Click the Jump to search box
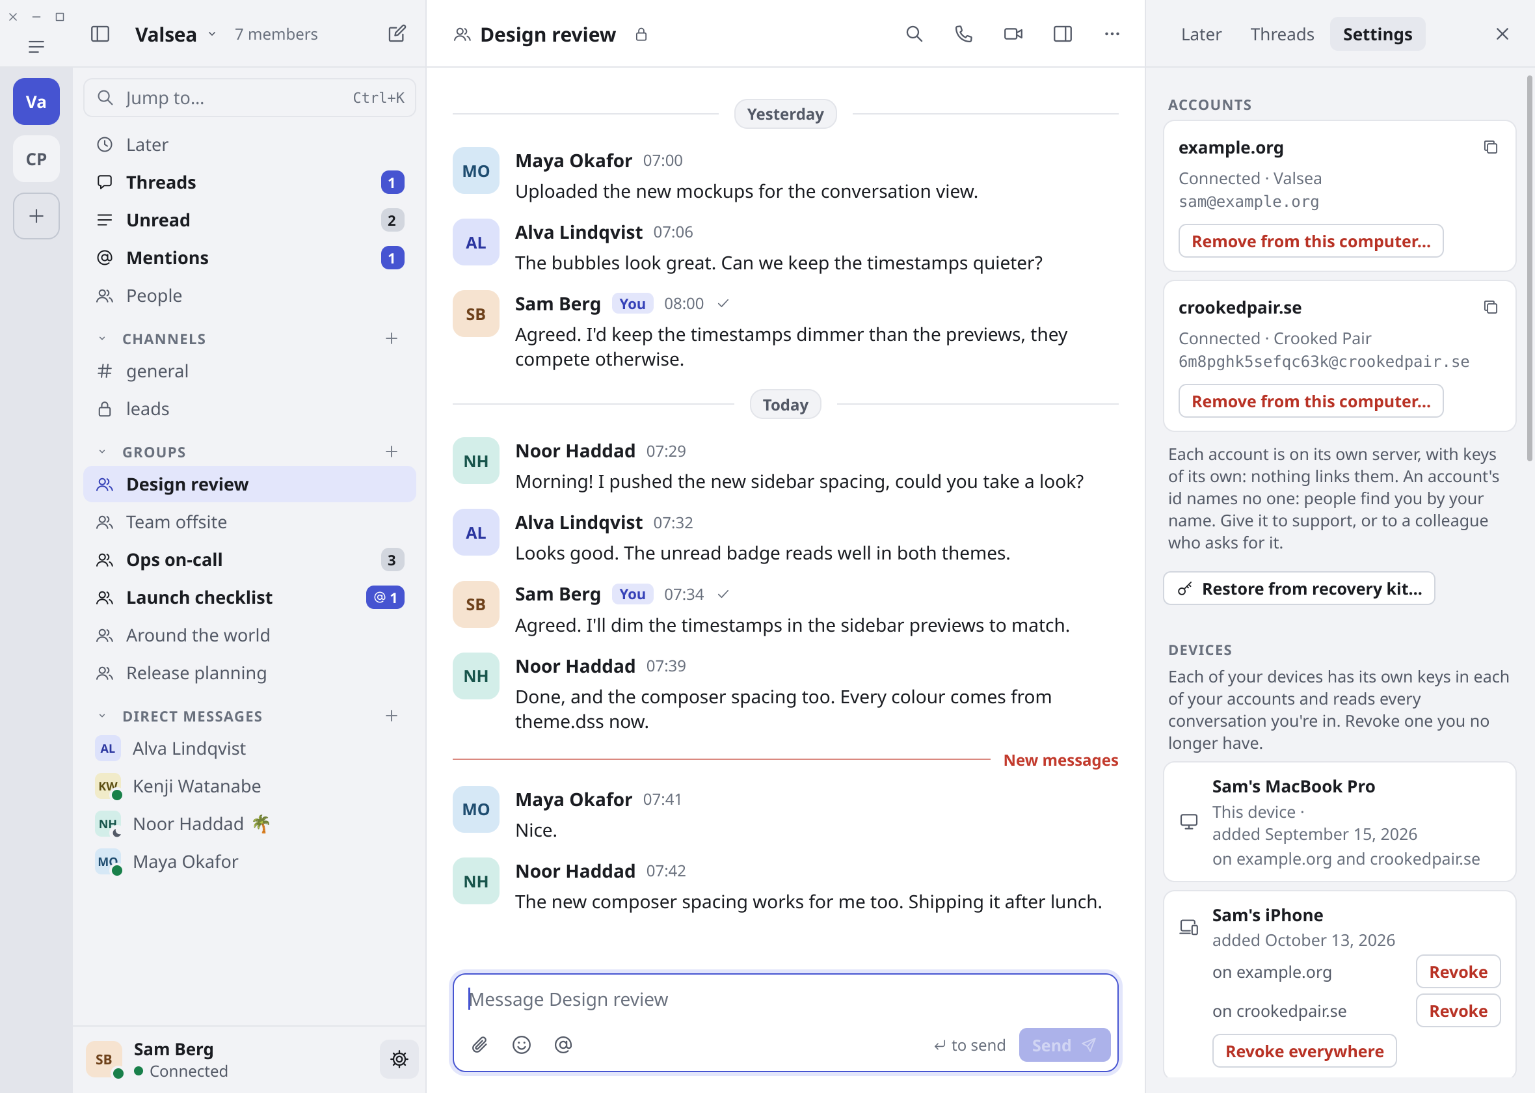 [250, 98]
